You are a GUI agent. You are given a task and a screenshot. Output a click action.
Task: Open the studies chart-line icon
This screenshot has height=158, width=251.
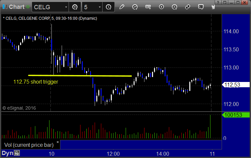pyautogui.click(x=135, y=7)
